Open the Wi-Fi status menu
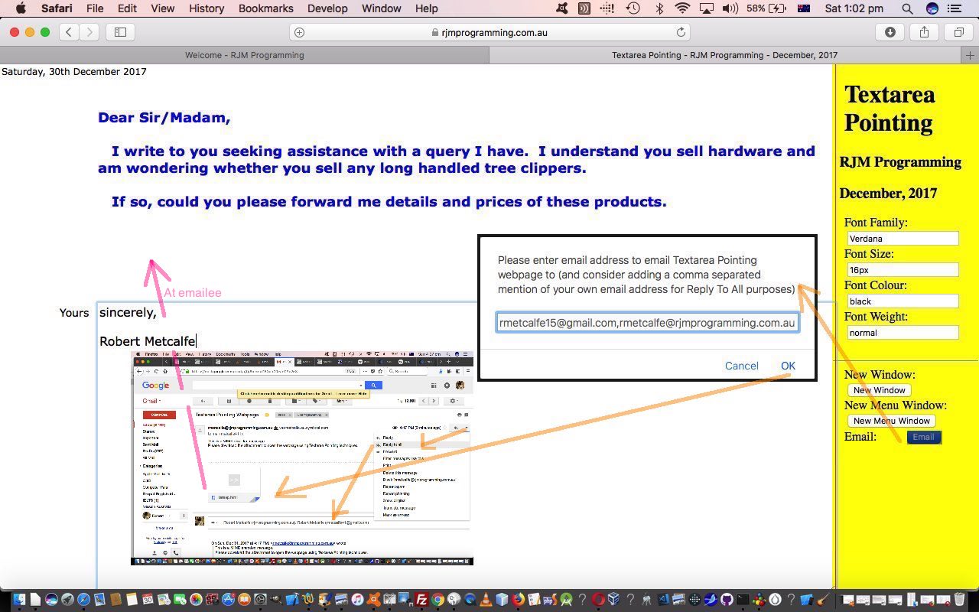 (x=682, y=8)
